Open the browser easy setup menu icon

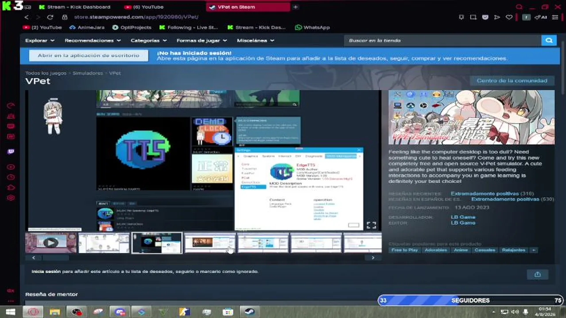point(555,17)
